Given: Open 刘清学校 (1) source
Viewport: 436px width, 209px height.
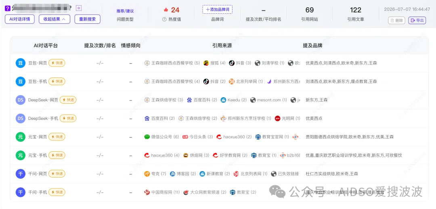Looking at the screenshot, I should point(269,63).
